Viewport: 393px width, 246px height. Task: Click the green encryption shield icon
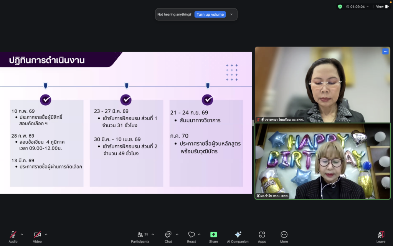pos(340,7)
